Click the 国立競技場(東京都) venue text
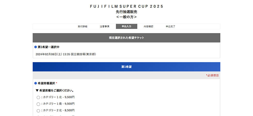This screenshot has width=253, height=116. coord(83,54)
